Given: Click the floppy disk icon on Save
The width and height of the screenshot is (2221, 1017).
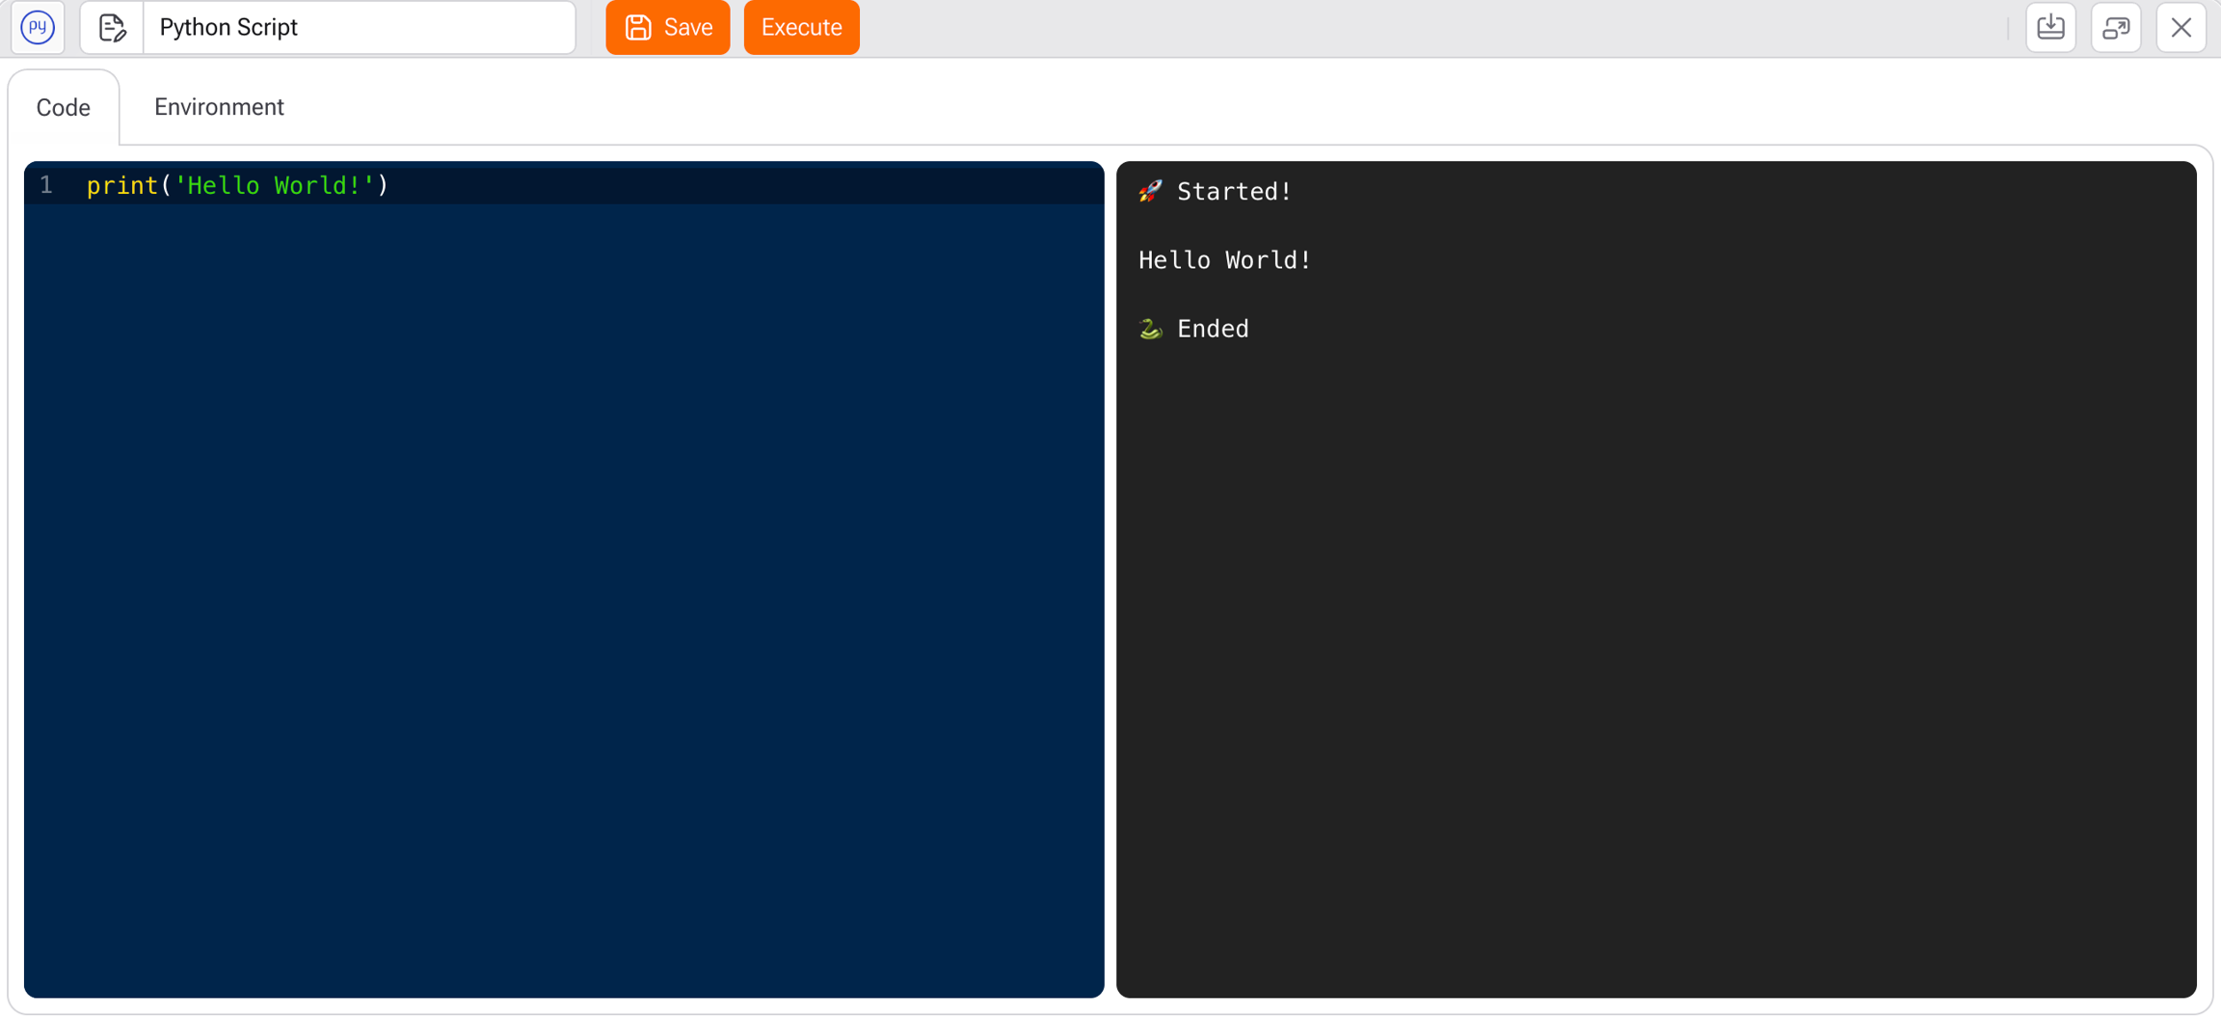Looking at the screenshot, I should coord(637,27).
